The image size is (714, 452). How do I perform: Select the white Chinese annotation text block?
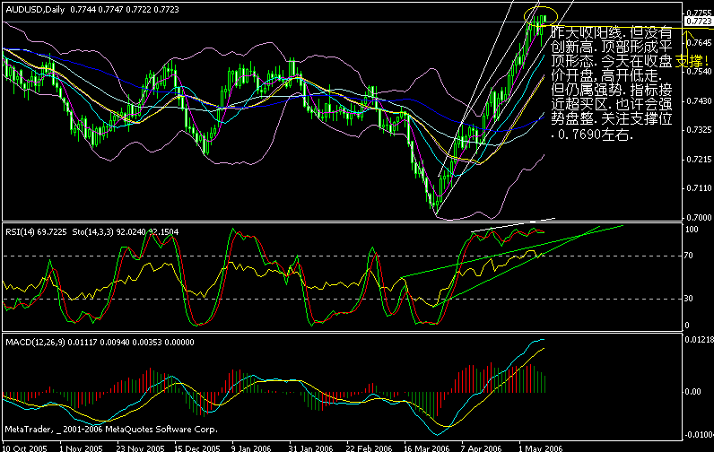coord(612,83)
